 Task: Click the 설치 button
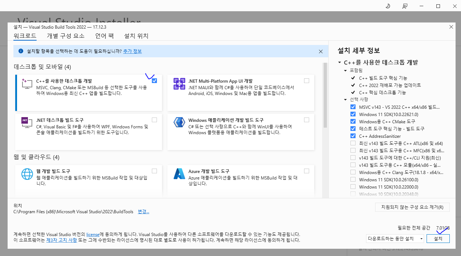tap(438, 239)
